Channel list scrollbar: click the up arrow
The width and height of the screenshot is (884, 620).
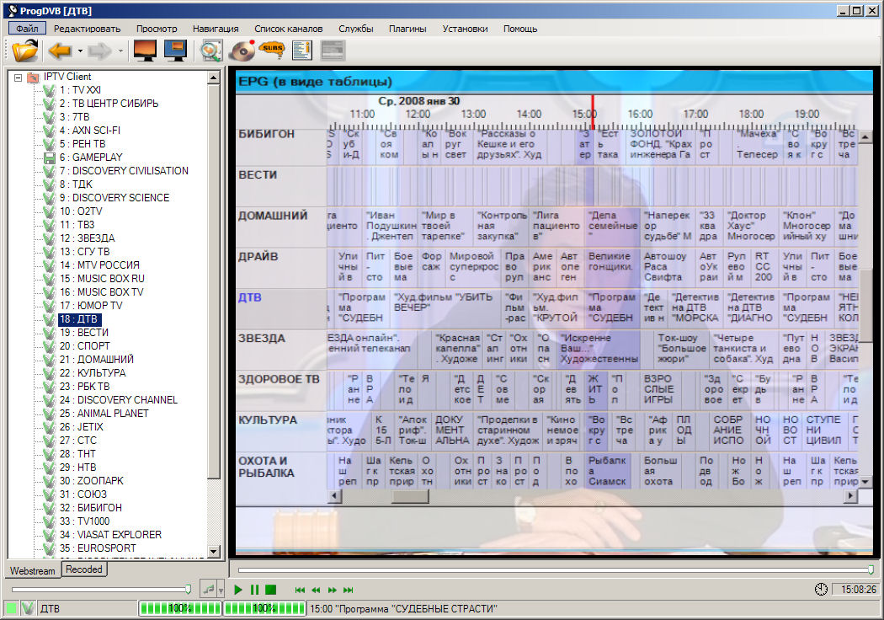[213, 77]
